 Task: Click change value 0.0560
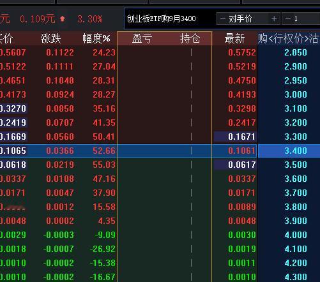pos(60,137)
